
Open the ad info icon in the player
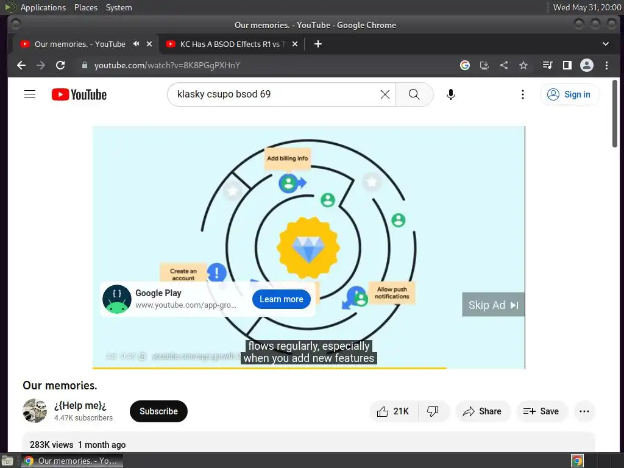[142, 356]
